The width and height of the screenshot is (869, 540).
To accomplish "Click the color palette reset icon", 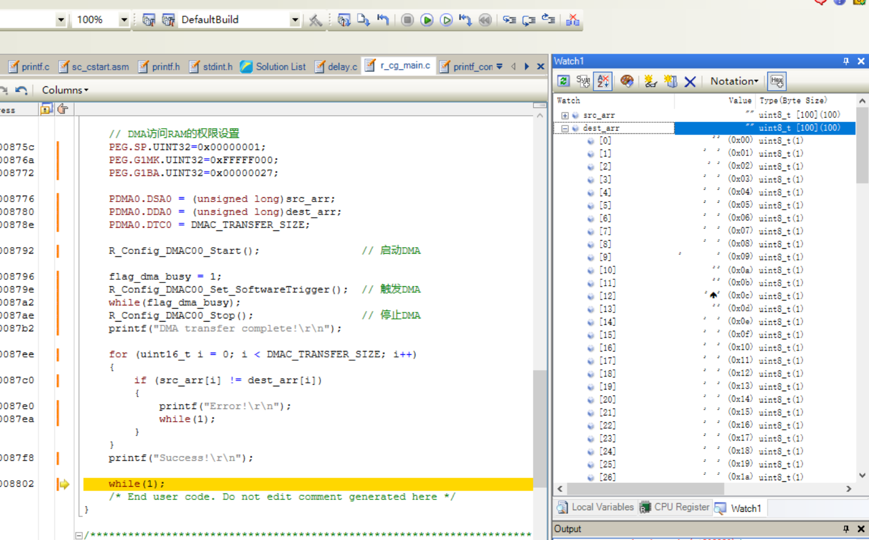I will pos(627,81).
